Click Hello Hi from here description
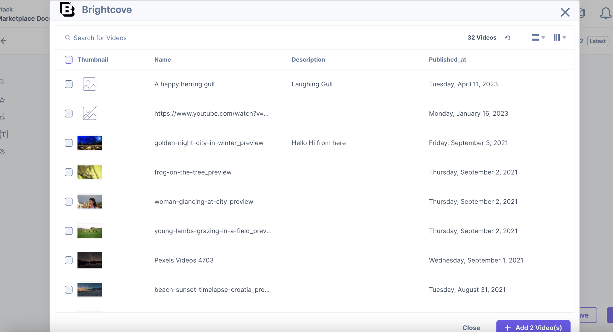This screenshot has height=332, width=613. click(x=318, y=143)
